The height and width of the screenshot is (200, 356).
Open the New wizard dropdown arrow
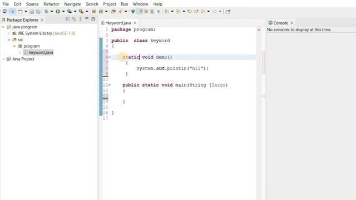coord(26,11)
